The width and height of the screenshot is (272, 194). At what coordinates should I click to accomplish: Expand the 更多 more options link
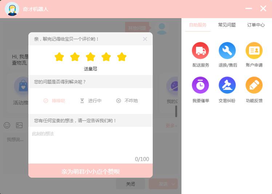click(171, 125)
